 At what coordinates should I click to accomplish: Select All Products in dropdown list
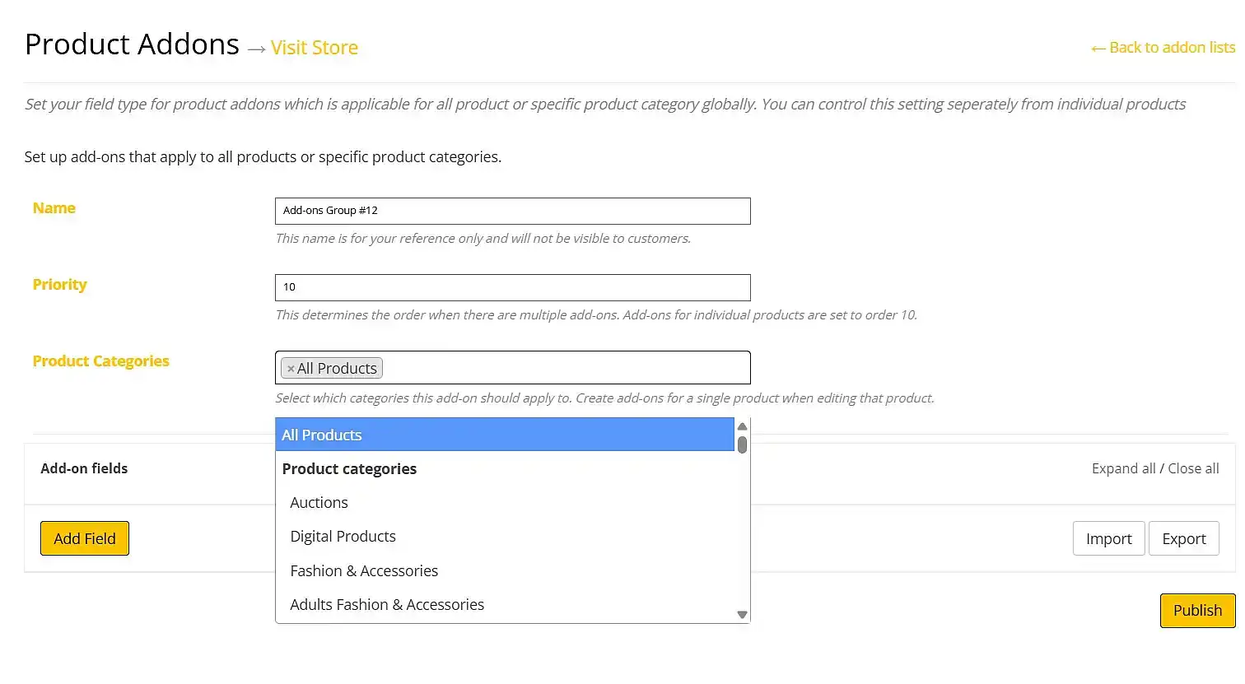point(505,435)
